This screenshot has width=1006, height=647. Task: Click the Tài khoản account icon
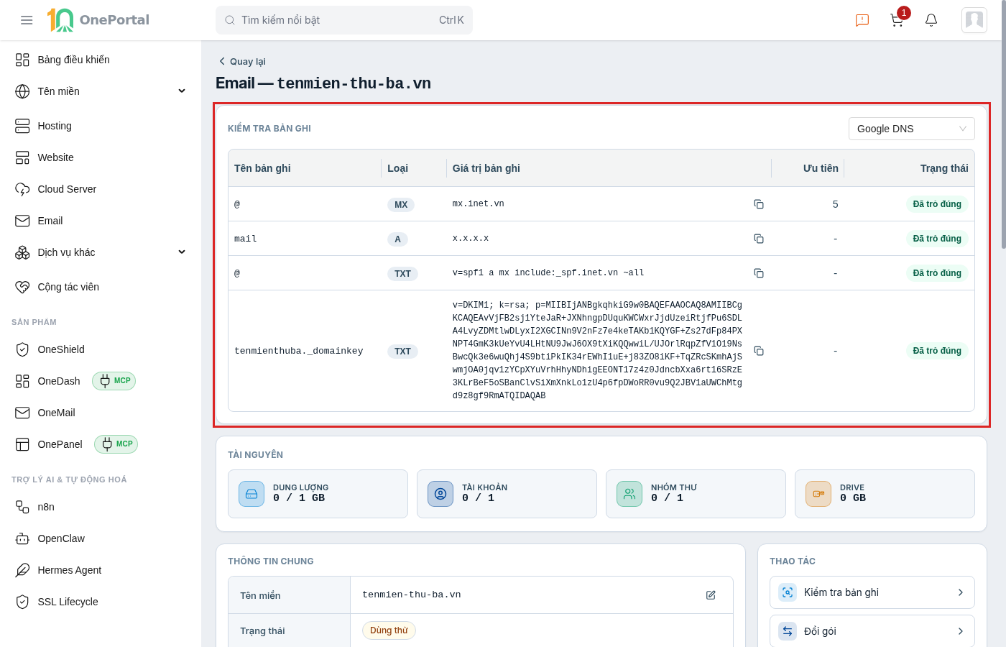[x=440, y=494]
